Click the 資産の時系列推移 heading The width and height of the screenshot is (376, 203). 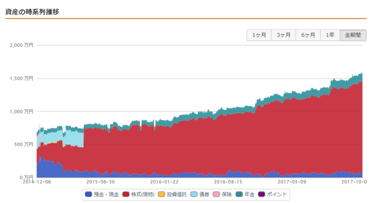32,12
